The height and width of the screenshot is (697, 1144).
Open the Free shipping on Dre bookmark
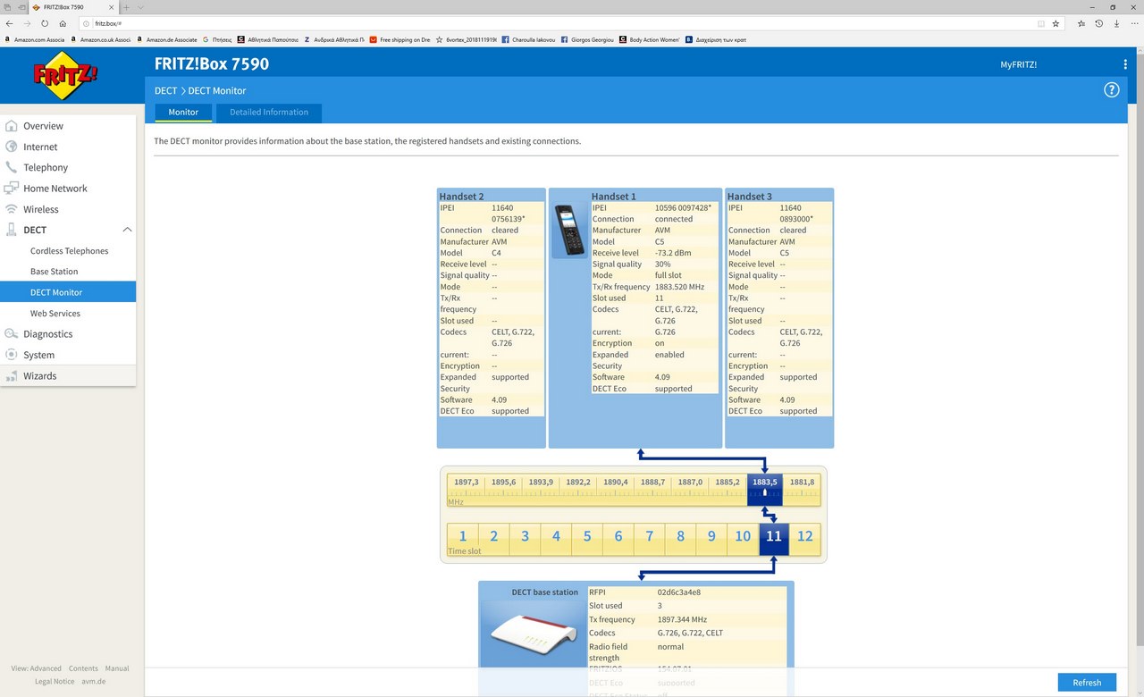pos(401,40)
